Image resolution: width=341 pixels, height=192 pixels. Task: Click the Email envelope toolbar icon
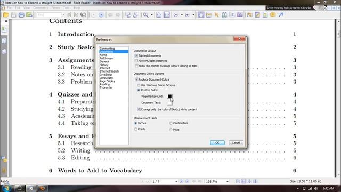[x=29, y=15]
